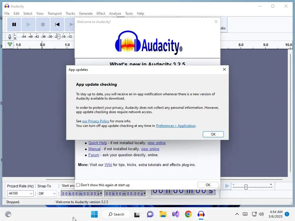
Task: Open the Quick Help link
Action: [98, 143]
